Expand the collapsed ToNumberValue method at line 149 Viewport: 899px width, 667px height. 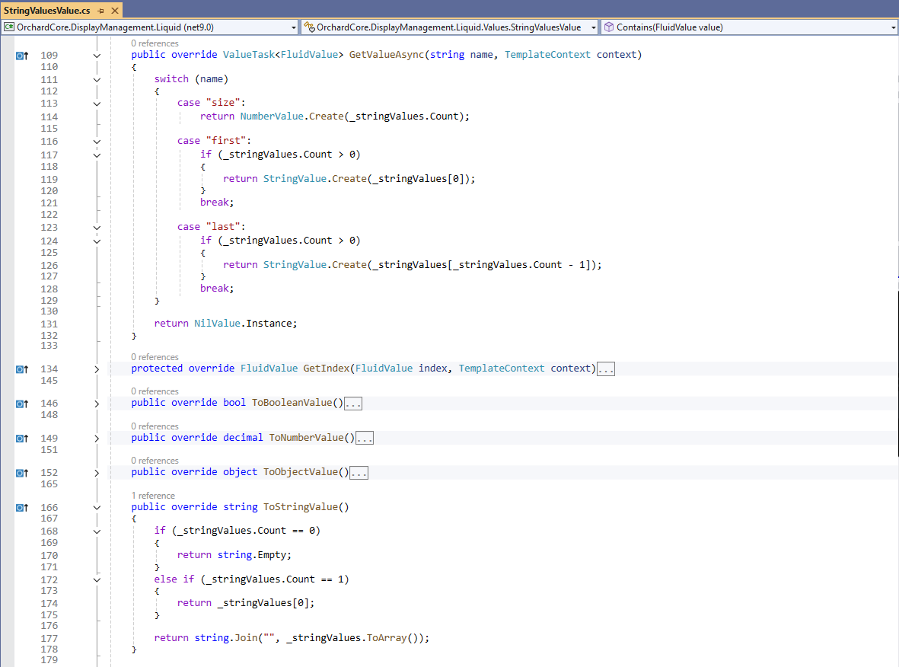pos(97,439)
